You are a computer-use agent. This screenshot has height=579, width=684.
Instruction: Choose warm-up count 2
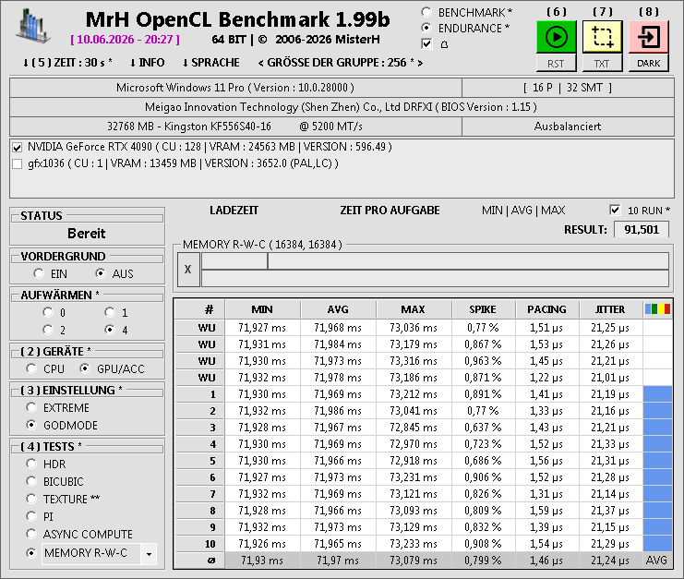(x=48, y=330)
